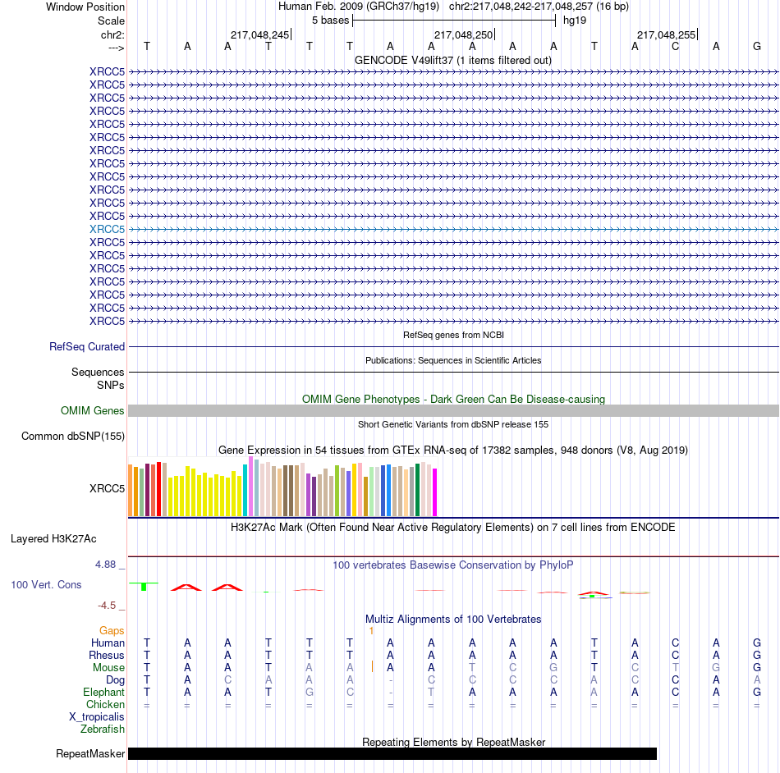The image size is (780, 773).
Task: Click the Mouse alignment row label
Action: click(x=108, y=668)
